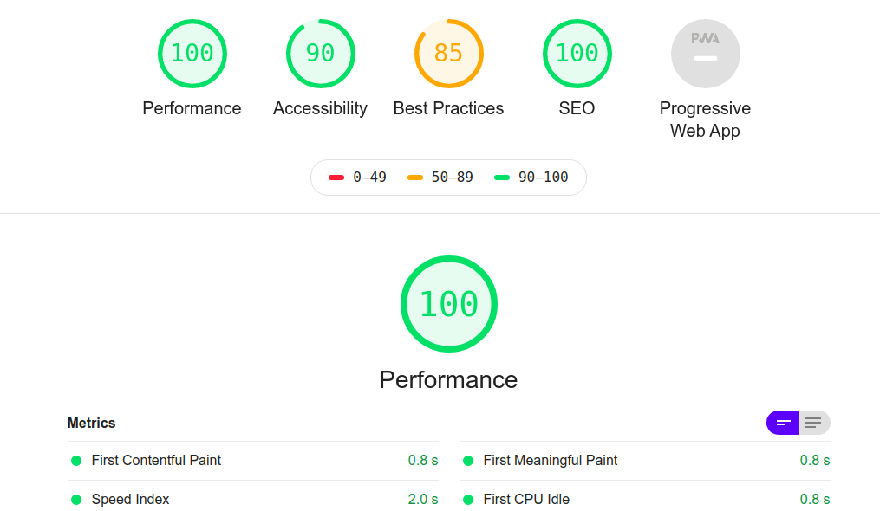880x511 pixels.
Task: Click the grey Progressive Web App badge
Action: 705,54
